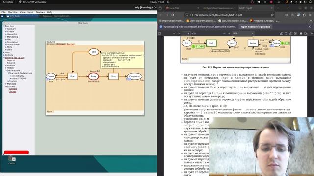314x176 pixels.
Task: Open the VirtualBox File menu
Action: click(x=3, y=12)
